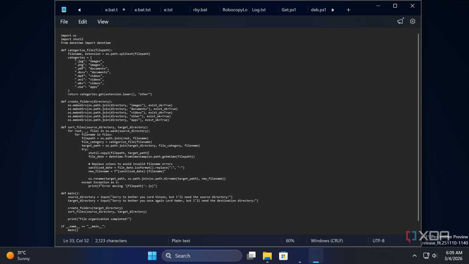Click the vertical scrollbar in the editor
This screenshot has width=469, height=264.
click(418, 127)
